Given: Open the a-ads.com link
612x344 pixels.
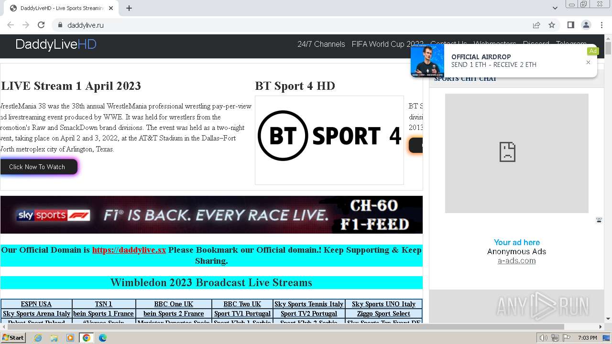Looking at the screenshot, I should tap(516, 260).
